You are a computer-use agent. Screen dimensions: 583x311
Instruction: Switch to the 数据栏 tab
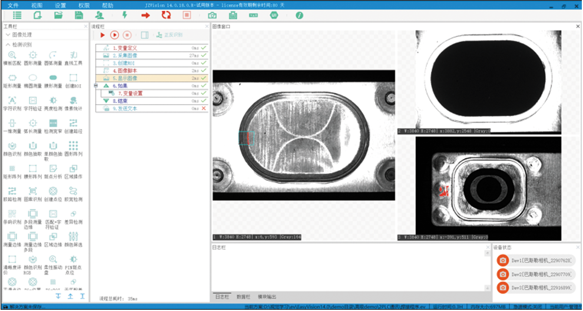point(243,297)
